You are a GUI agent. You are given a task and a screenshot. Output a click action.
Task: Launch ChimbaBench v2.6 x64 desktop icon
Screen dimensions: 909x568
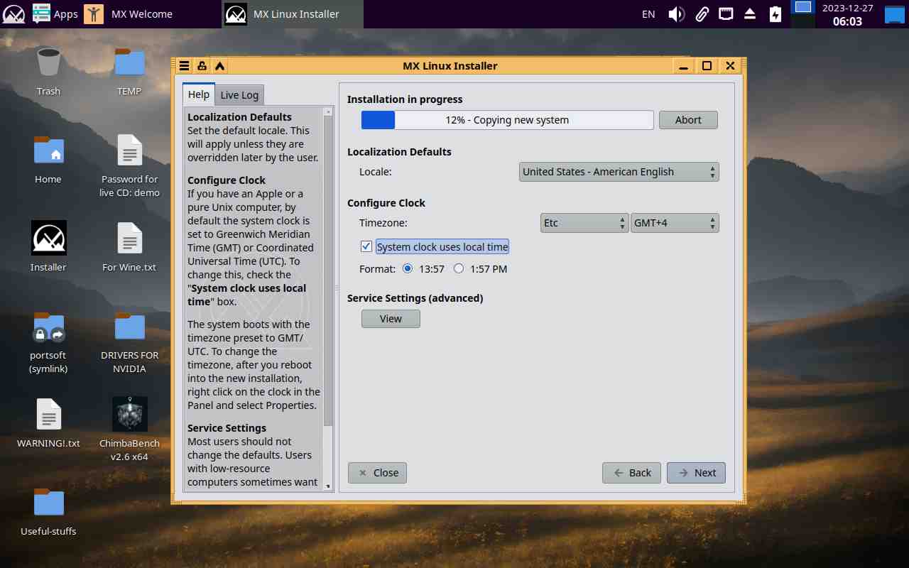(x=129, y=430)
